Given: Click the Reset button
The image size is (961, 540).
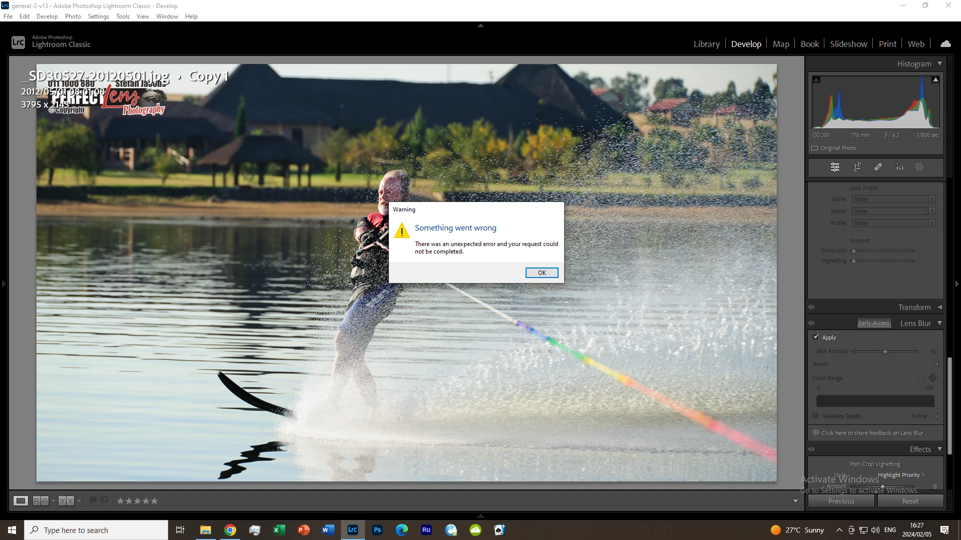Looking at the screenshot, I should point(910,501).
